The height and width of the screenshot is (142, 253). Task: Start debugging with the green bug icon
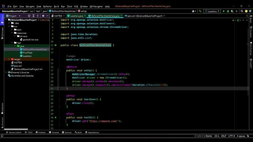pos(228,11)
